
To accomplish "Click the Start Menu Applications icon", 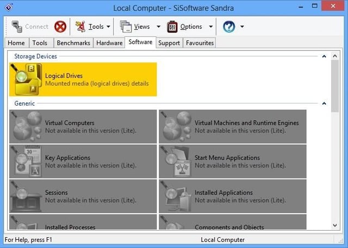I will 176,161.
